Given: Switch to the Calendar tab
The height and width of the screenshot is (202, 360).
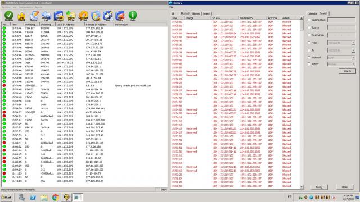Looking at the screenshot, I should 312,13.
